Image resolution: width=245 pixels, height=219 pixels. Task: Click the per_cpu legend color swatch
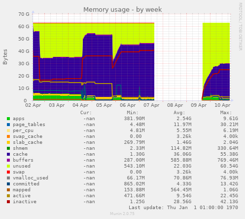(x=8, y=131)
